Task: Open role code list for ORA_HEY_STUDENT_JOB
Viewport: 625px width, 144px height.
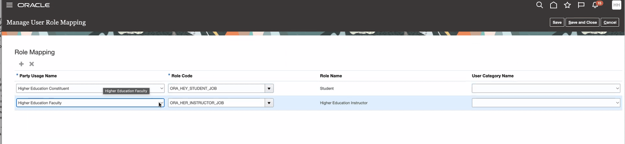Action: pyautogui.click(x=269, y=88)
